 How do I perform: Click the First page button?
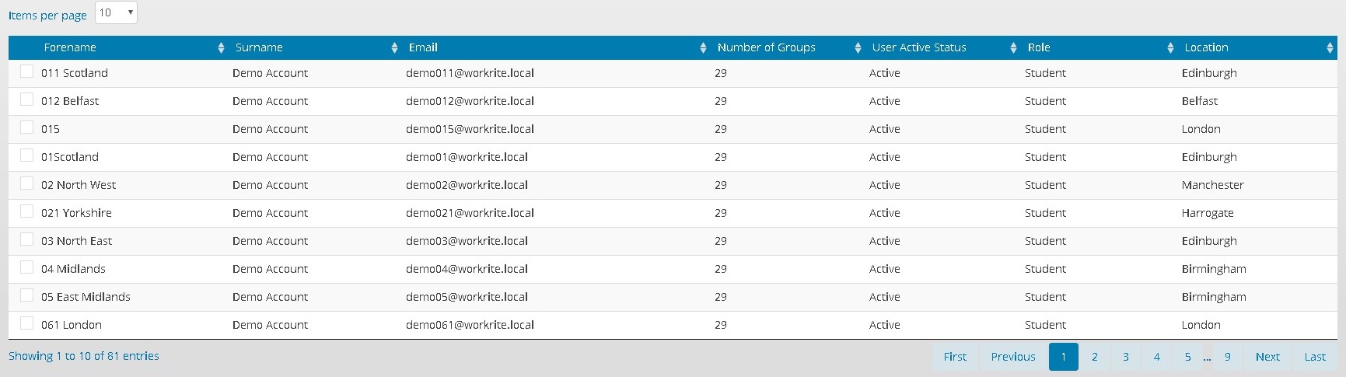click(955, 357)
